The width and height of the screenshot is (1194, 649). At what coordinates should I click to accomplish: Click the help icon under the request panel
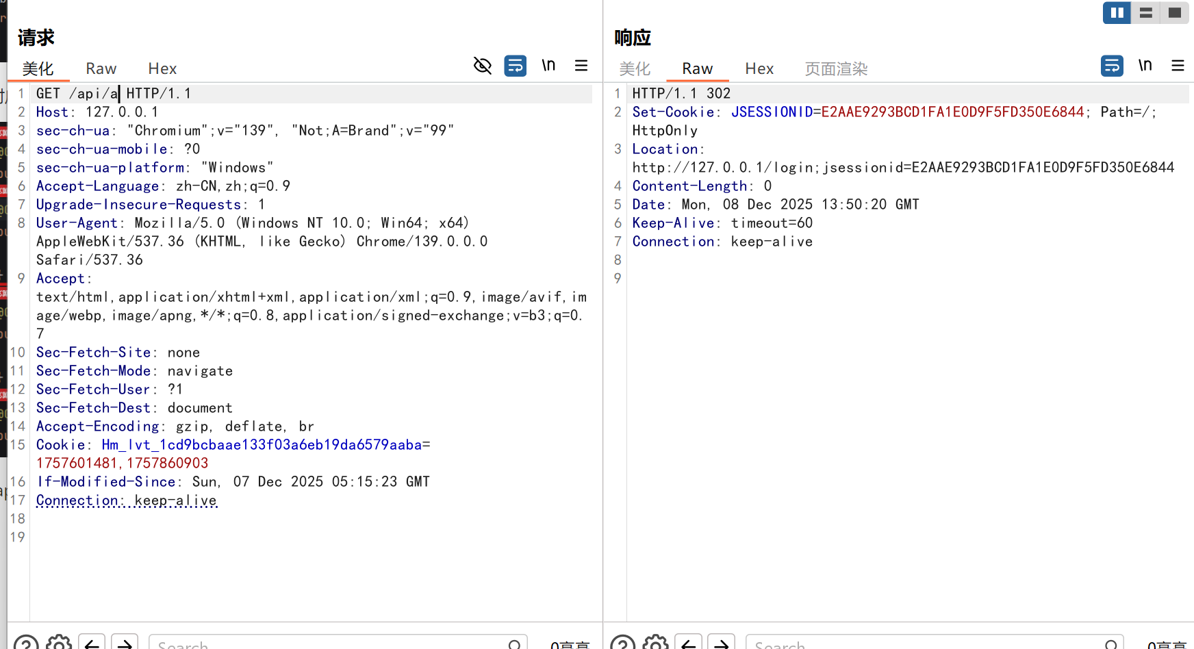(26, 644)
